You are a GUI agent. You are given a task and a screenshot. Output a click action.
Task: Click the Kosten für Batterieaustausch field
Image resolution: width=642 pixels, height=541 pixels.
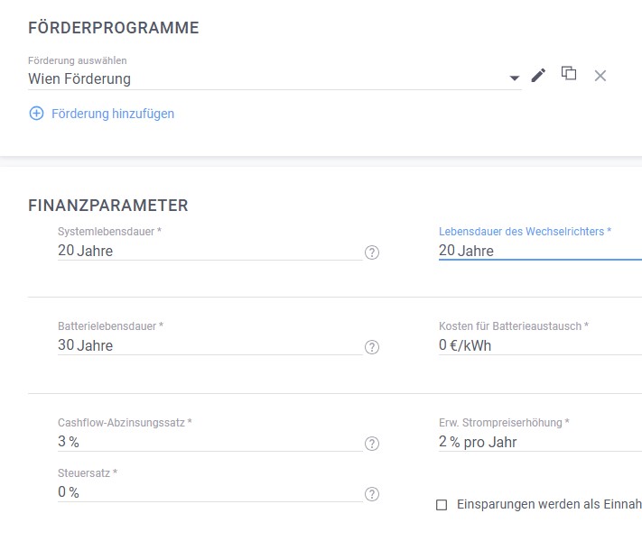coord(538,345)
